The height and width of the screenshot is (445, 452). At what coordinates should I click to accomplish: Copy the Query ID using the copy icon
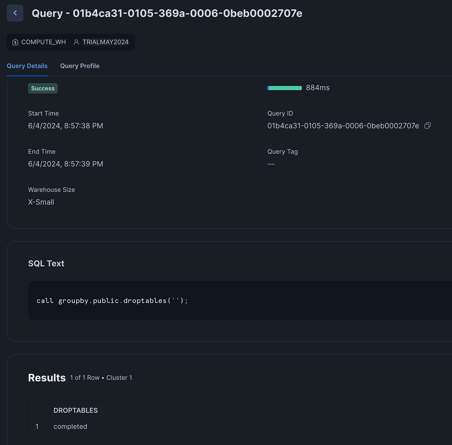point(428,125)
